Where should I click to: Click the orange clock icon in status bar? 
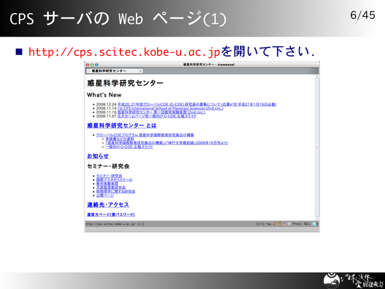tap(278, 224)
